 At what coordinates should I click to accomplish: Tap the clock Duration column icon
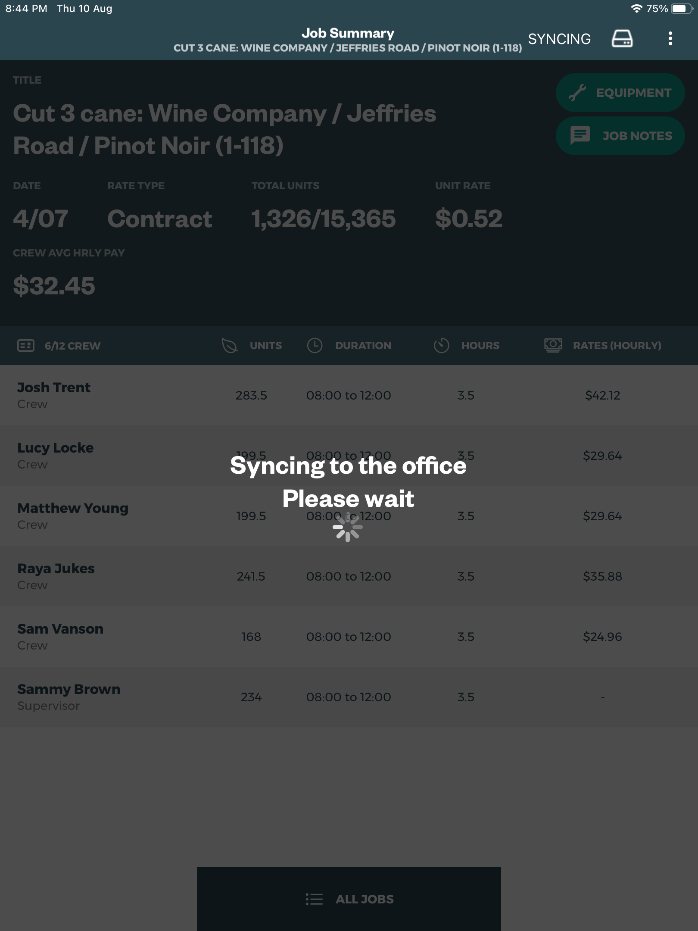click(x=315, y=345)
